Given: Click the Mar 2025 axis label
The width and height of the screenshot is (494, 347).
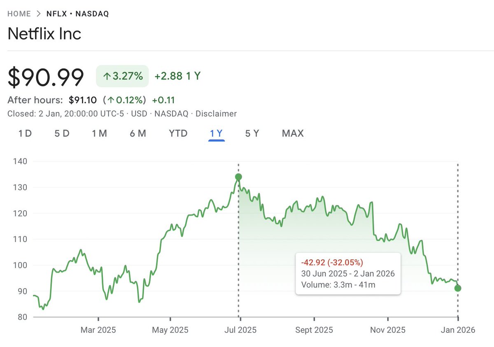Looking at the screenshot, I should coord(98,330).
